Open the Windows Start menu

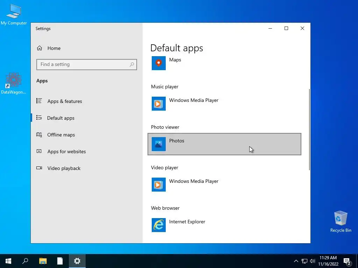pos(8,261)
